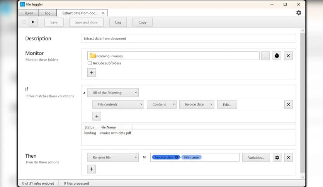The image size is (323, 187).
Task: Maximize the File Juggler window
Action: coord(285,4)
